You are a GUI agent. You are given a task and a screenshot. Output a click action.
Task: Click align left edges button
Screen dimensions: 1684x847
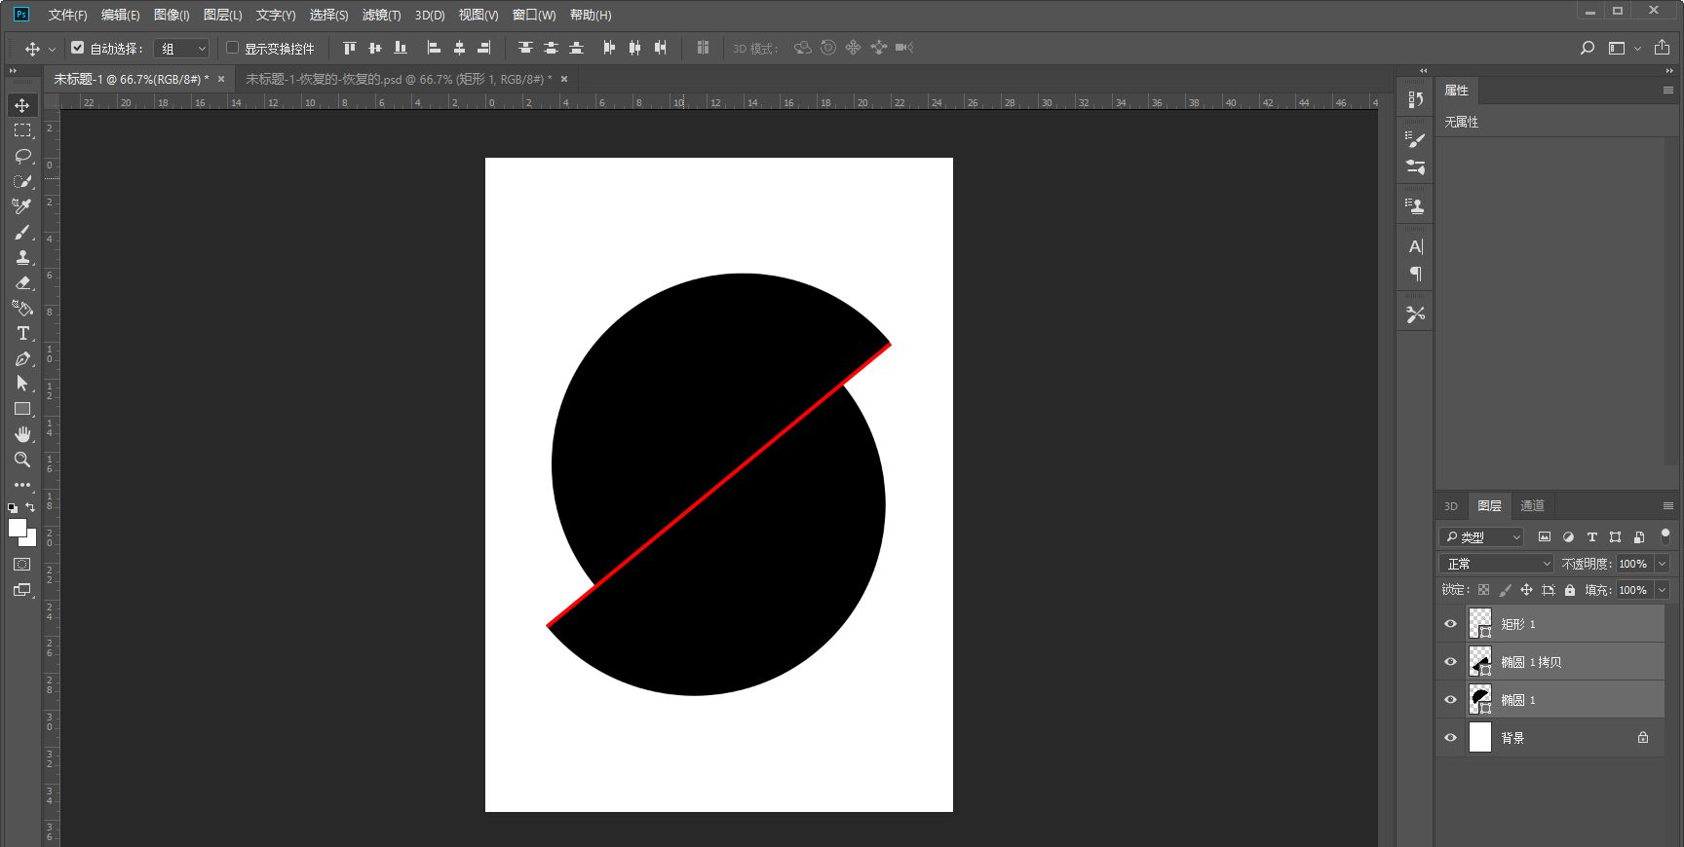point(434,48)
